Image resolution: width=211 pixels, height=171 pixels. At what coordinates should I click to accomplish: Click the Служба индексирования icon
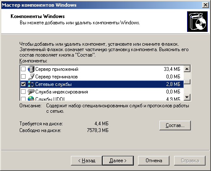(x=31, y=92)
